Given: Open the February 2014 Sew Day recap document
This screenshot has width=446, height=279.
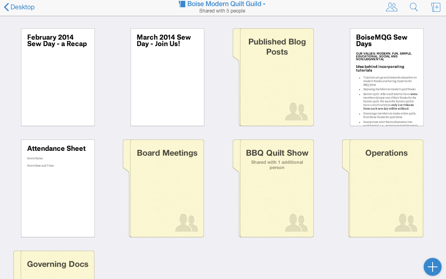Looking at the screenshot, I should tap(58, 77).
